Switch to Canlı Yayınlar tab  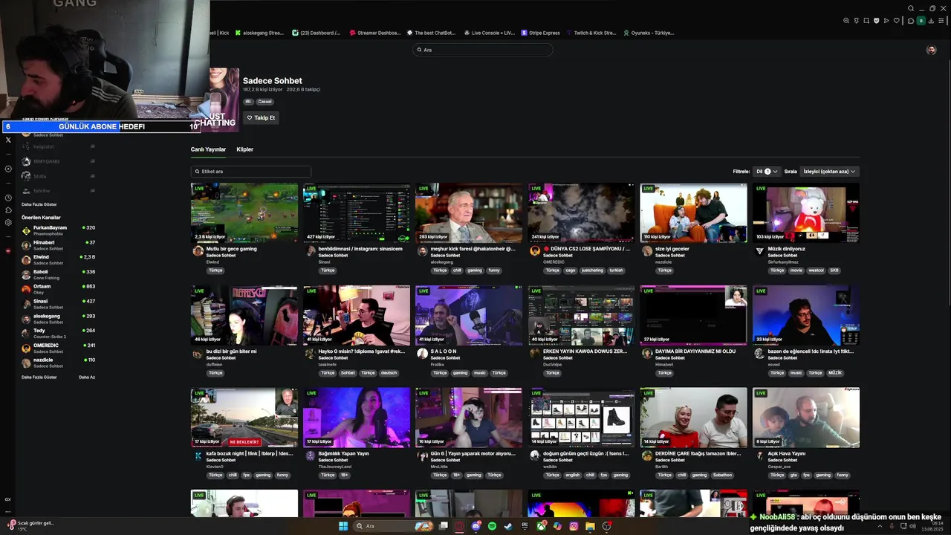click(x=208, y=149)
